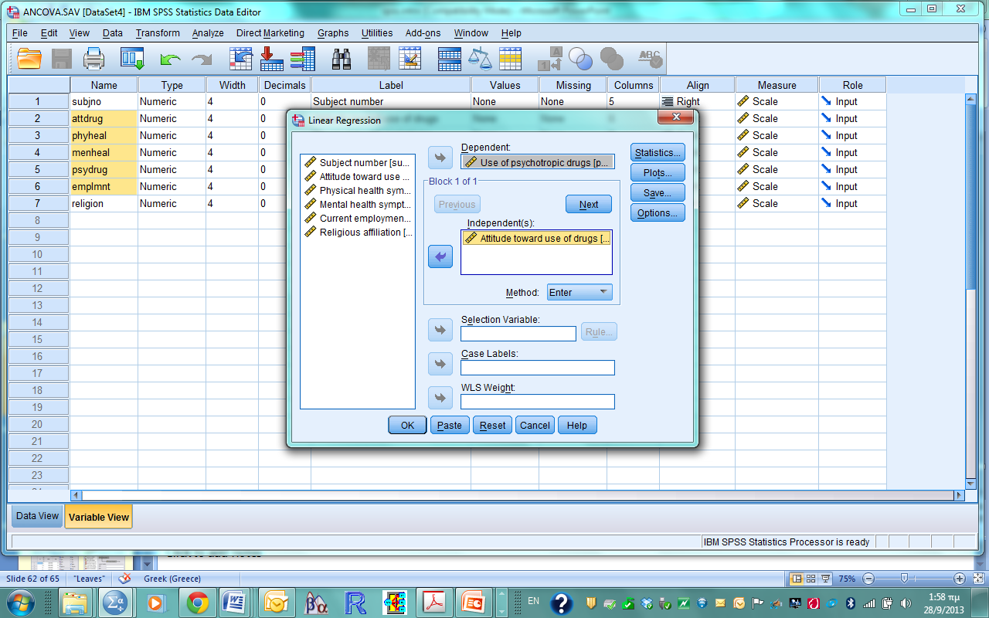Confirm regression with OK button
This screenshot has width=989, height=618.
[407, 425]
